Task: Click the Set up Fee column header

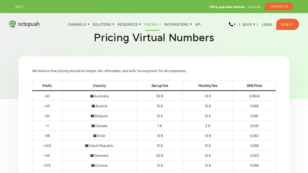Action: tap(159, 86)
